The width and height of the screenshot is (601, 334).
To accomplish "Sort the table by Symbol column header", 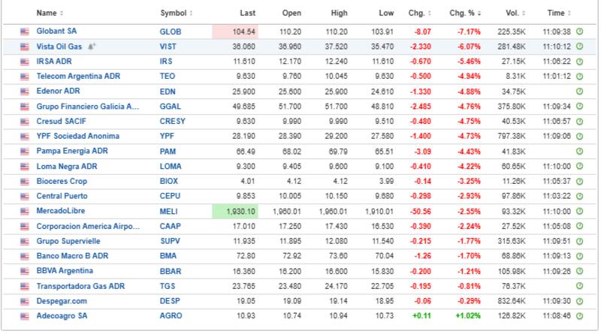I will click(176, 14).
